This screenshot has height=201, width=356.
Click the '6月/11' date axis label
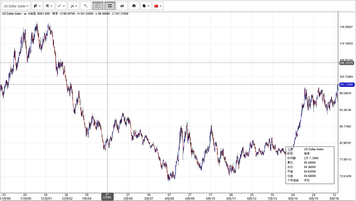(231, 199)
